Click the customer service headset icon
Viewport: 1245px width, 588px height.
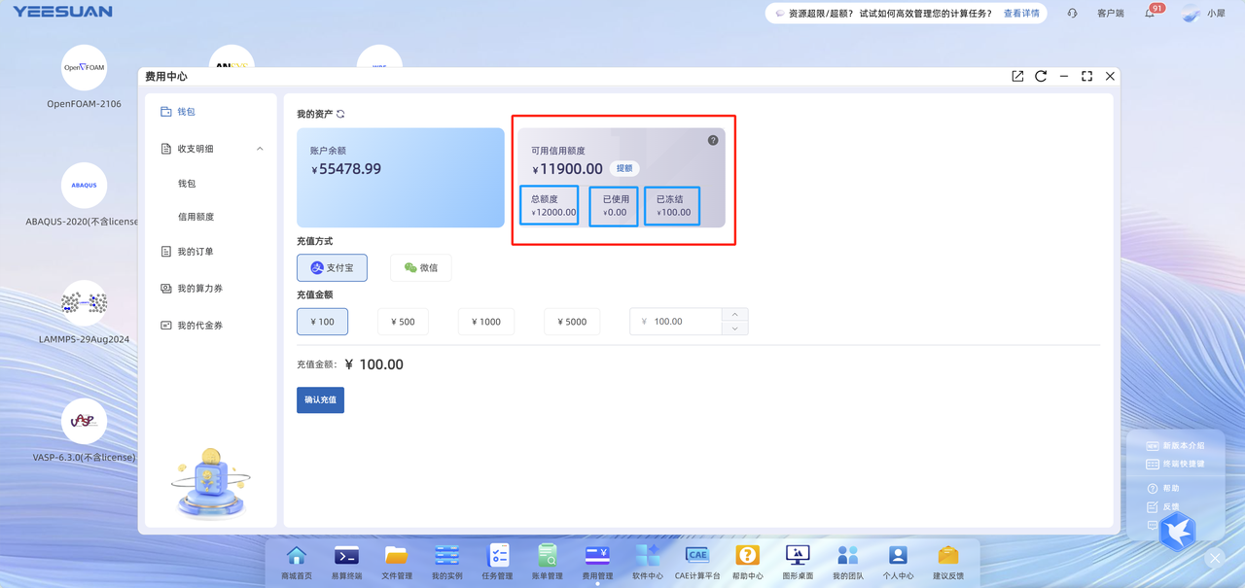[x=1072, y=14]
